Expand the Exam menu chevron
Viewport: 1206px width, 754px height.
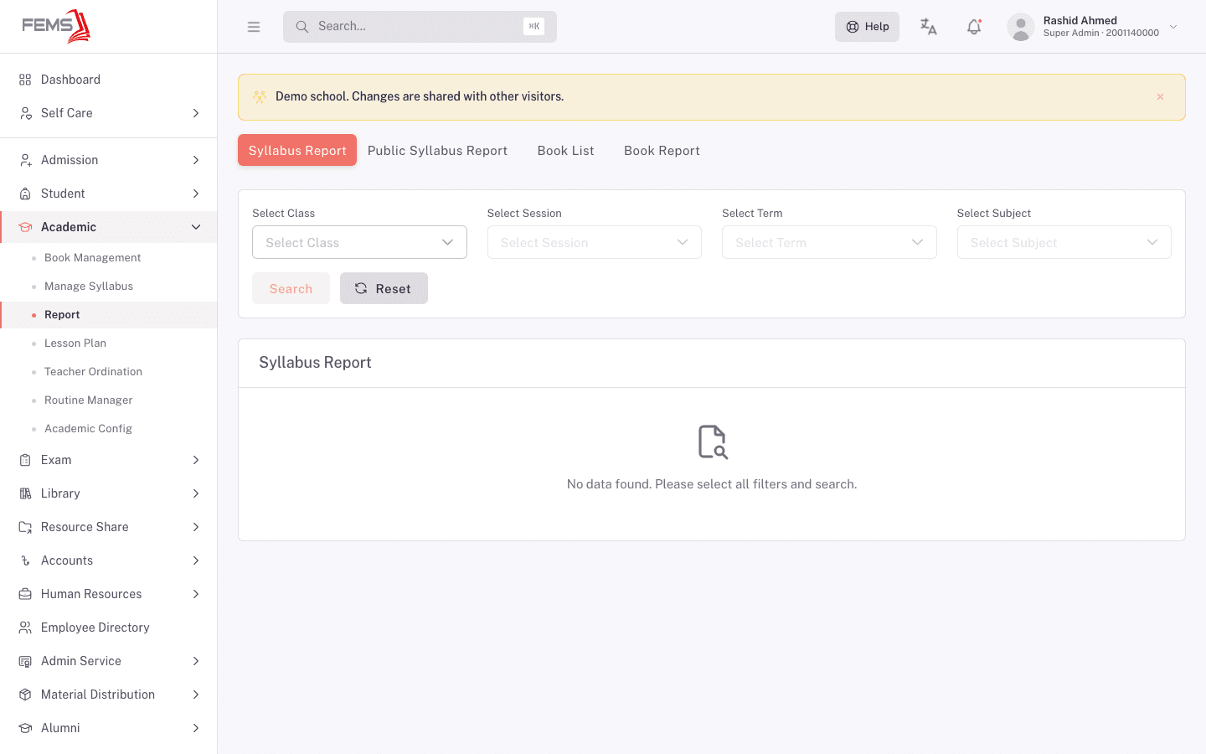pos(196,460)
